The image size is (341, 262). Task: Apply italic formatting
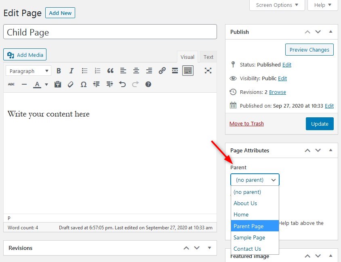pyautogui.click(x=71, y=71)
